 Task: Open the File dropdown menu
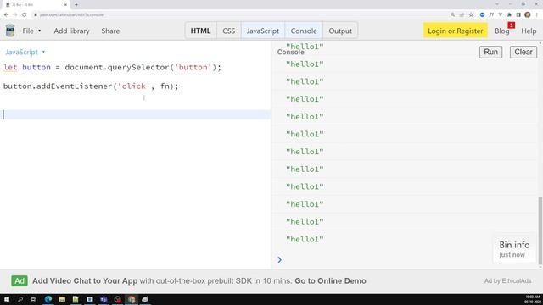pos(31,30)
